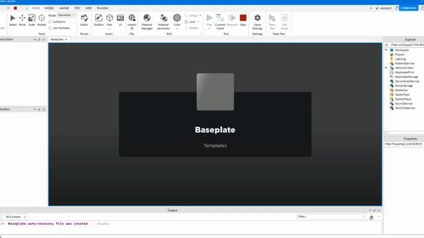Click the Lock tool icon
Image resolution: width=424 pixels, height=238 pixels.
pyautogui.click(x=186, y=22)
